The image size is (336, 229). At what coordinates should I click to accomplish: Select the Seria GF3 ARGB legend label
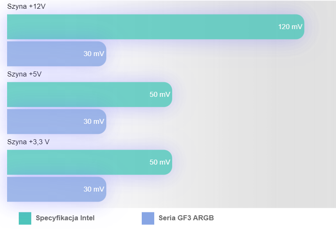pyautogui.click(x=186, y=218)
